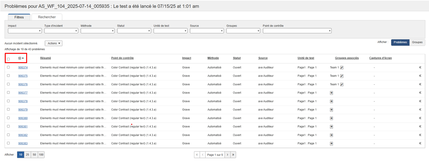Viewport: 429px width, 161px height.
Task: Open the Impact filter dropdown
Action: coord(25,31)
